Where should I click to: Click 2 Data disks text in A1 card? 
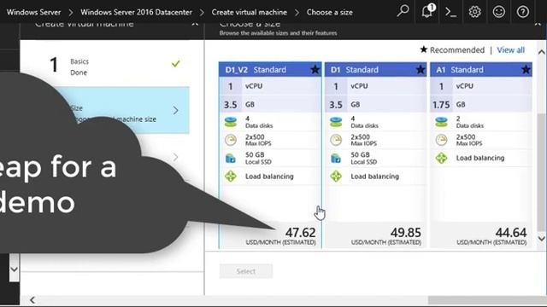click(x=469, y=122)
